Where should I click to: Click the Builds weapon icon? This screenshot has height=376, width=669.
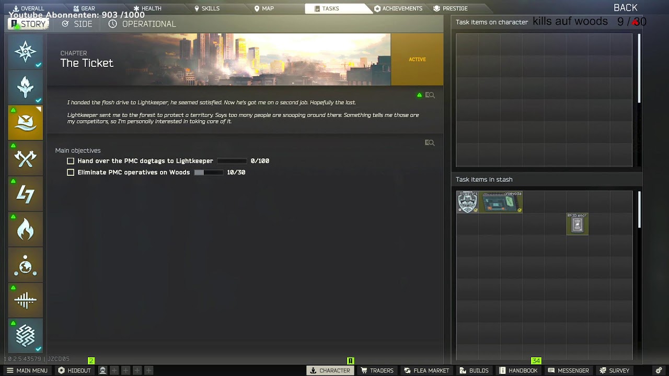pos(463,370)
